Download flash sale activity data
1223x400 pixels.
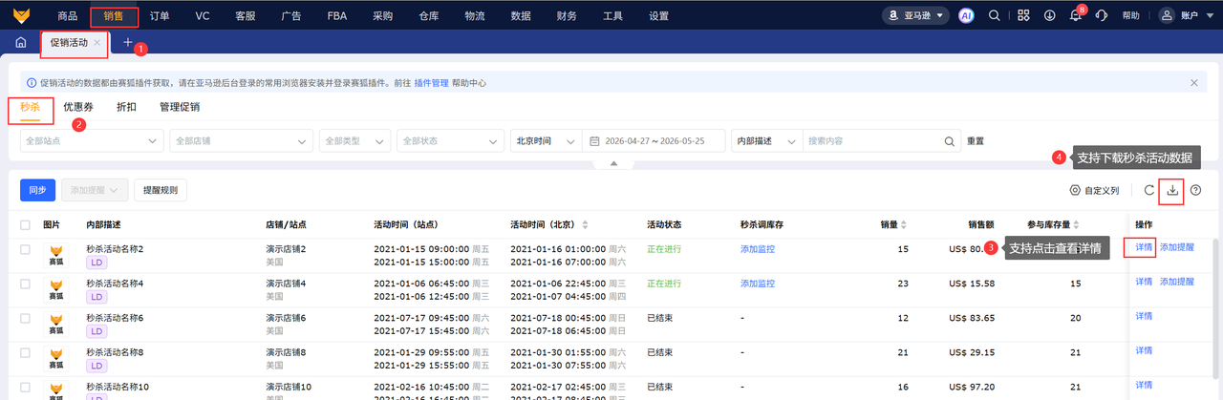click(1172, 191)
